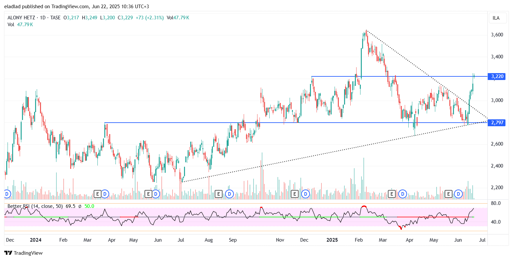
Task: Click the blue 2,797 price label
Action: (x=497, y=123)
